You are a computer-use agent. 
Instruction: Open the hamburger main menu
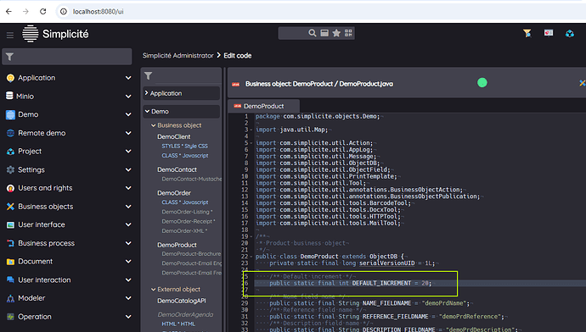pyautogui.click(x=10, y=35)
